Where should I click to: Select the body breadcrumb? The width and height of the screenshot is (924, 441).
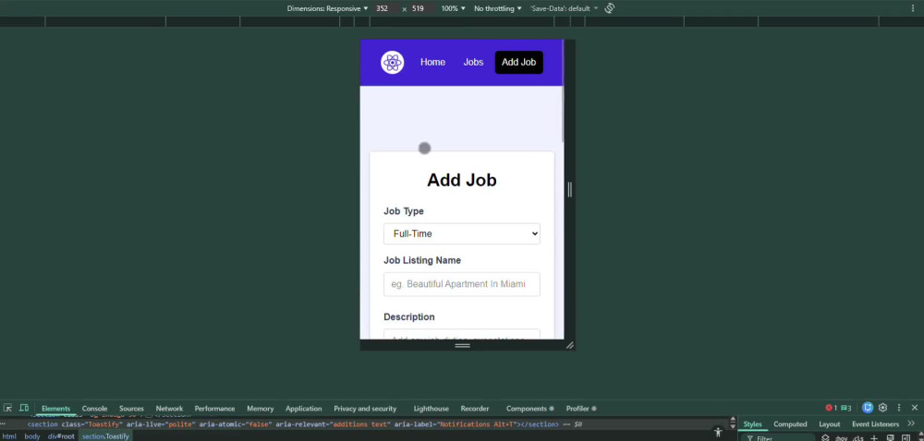coord(31,436)
